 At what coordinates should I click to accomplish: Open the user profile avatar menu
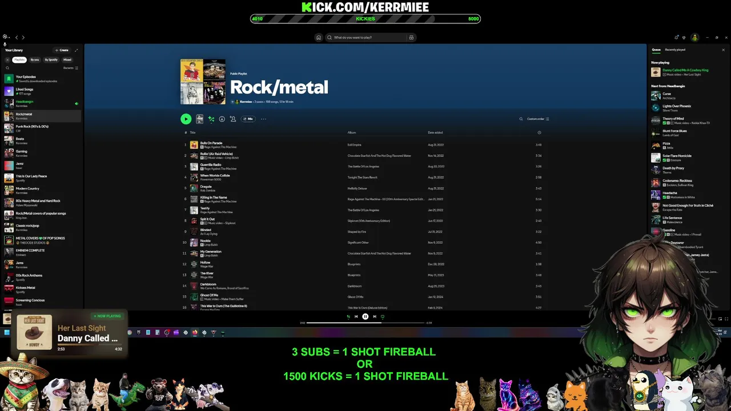pos(694,38)
